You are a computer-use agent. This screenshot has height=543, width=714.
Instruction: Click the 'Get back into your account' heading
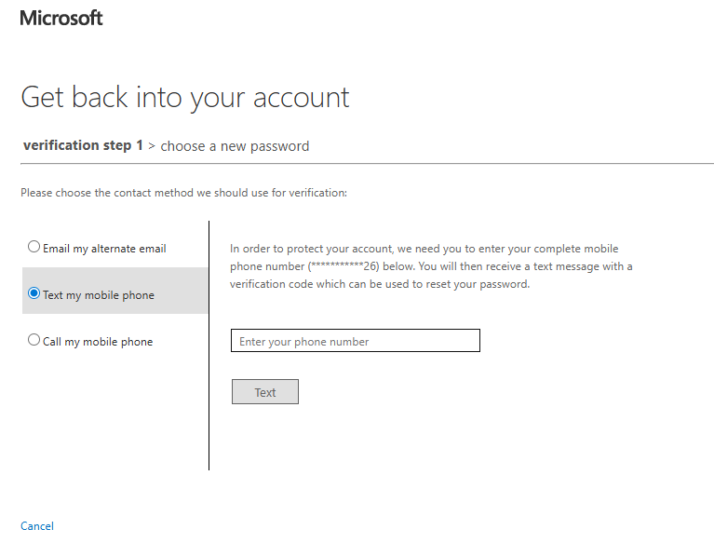click(185, 98)
